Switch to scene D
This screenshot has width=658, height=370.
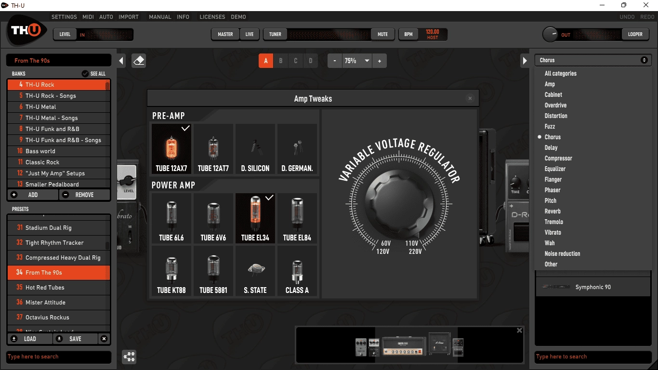click(x=311, y=61)
